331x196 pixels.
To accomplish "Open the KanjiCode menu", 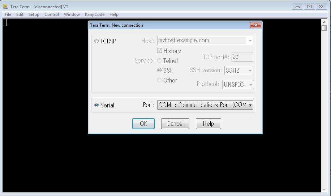I will [95, 14].
